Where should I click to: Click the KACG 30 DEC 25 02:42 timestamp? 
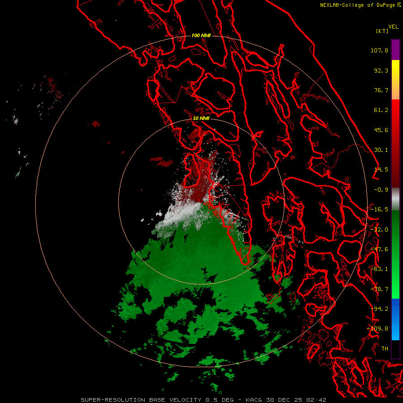tap(286, 400)
